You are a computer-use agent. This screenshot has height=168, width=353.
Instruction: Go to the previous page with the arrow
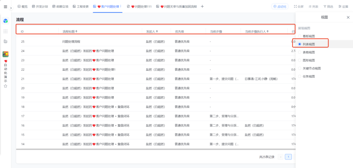(x=280, y=157)
